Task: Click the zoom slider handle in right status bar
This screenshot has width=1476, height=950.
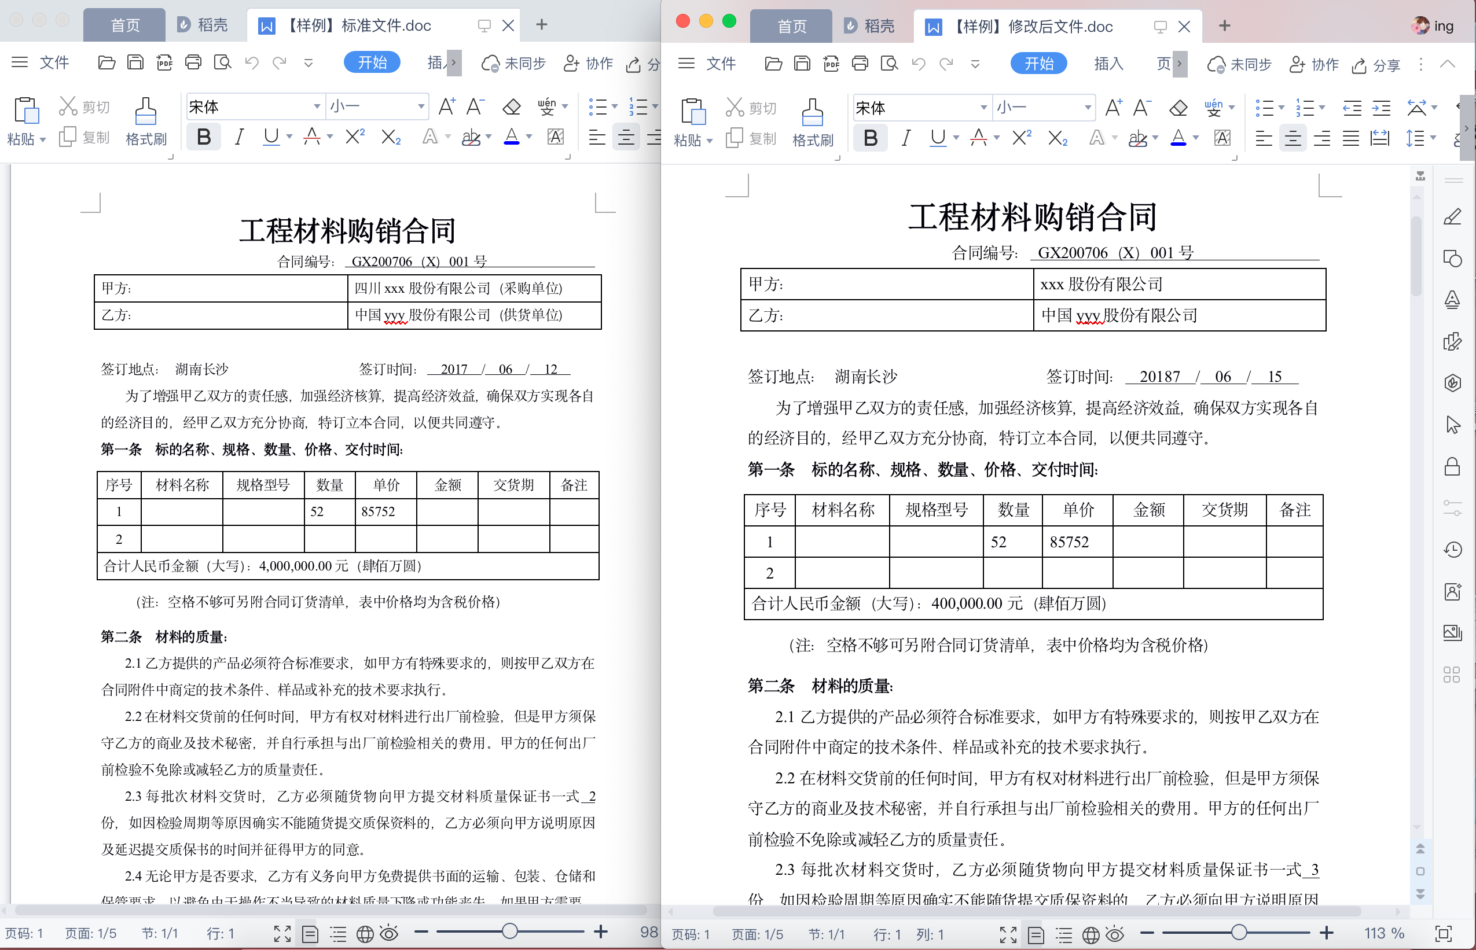Action: tap(1239, 933)
